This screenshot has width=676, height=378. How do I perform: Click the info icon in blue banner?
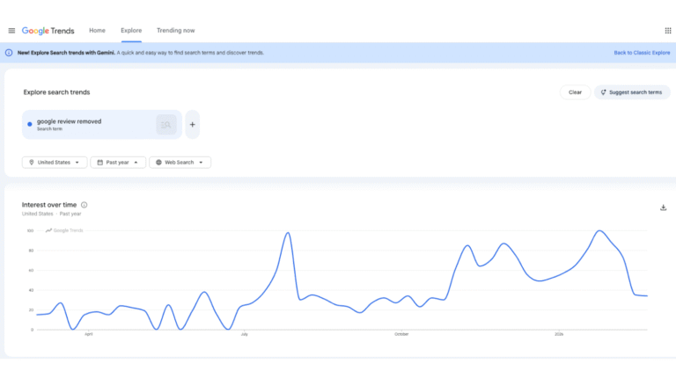pyautogui.click(x=9, y=53)
